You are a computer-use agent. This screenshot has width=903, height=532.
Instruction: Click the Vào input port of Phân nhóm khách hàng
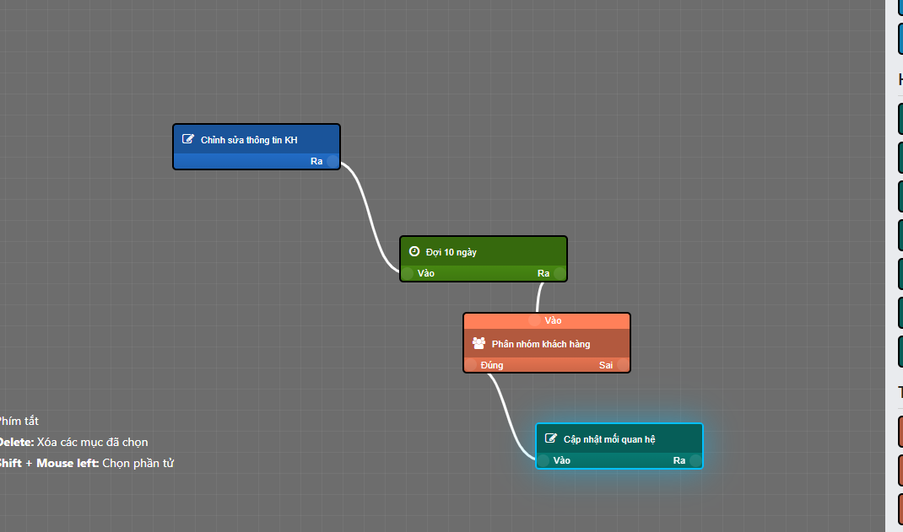[534, 320]
